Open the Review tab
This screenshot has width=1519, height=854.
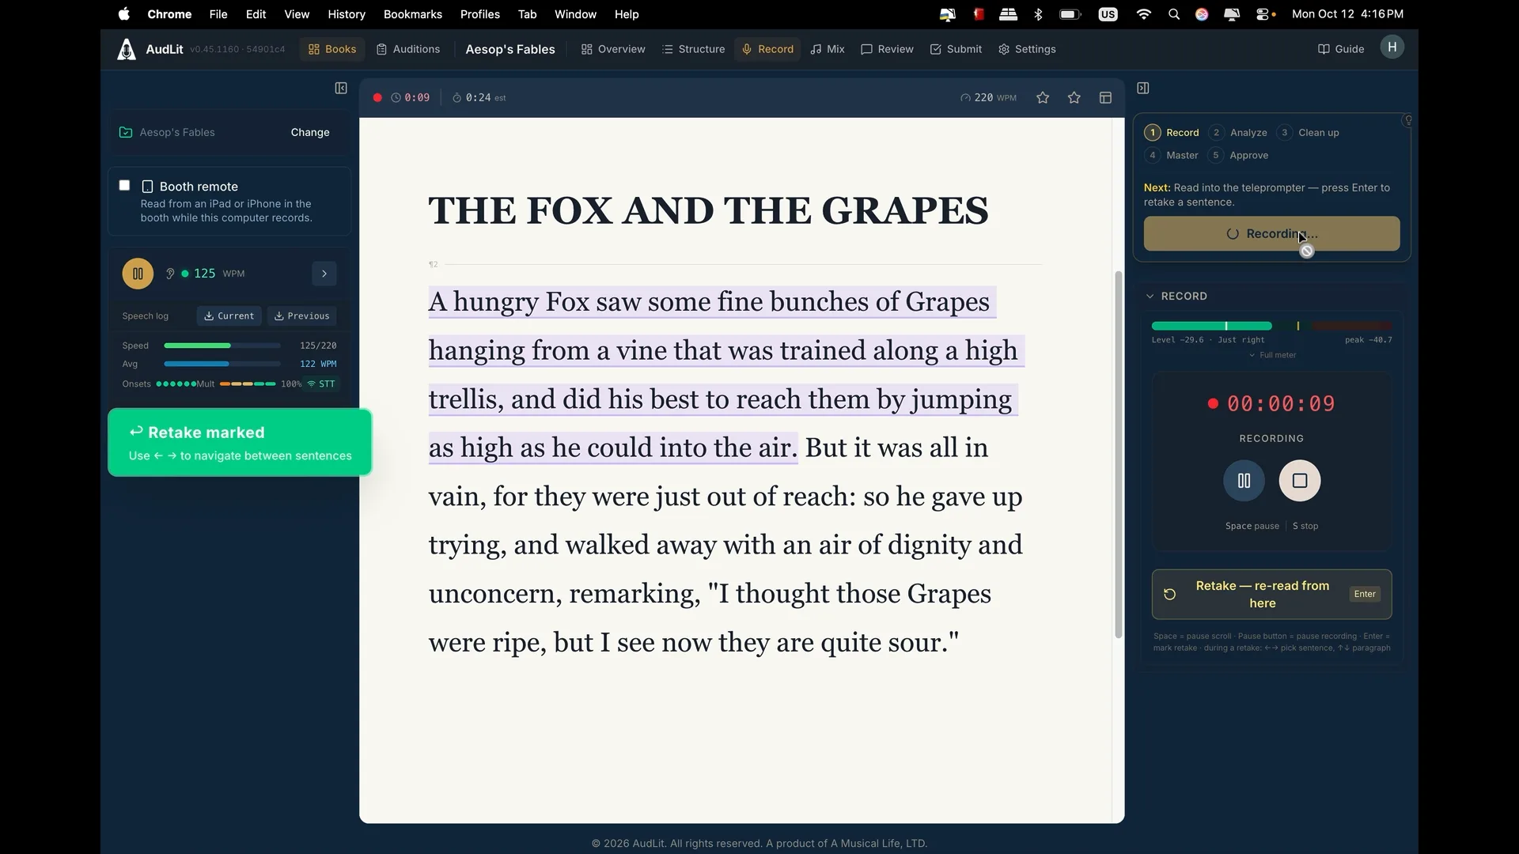click(887, 49)
